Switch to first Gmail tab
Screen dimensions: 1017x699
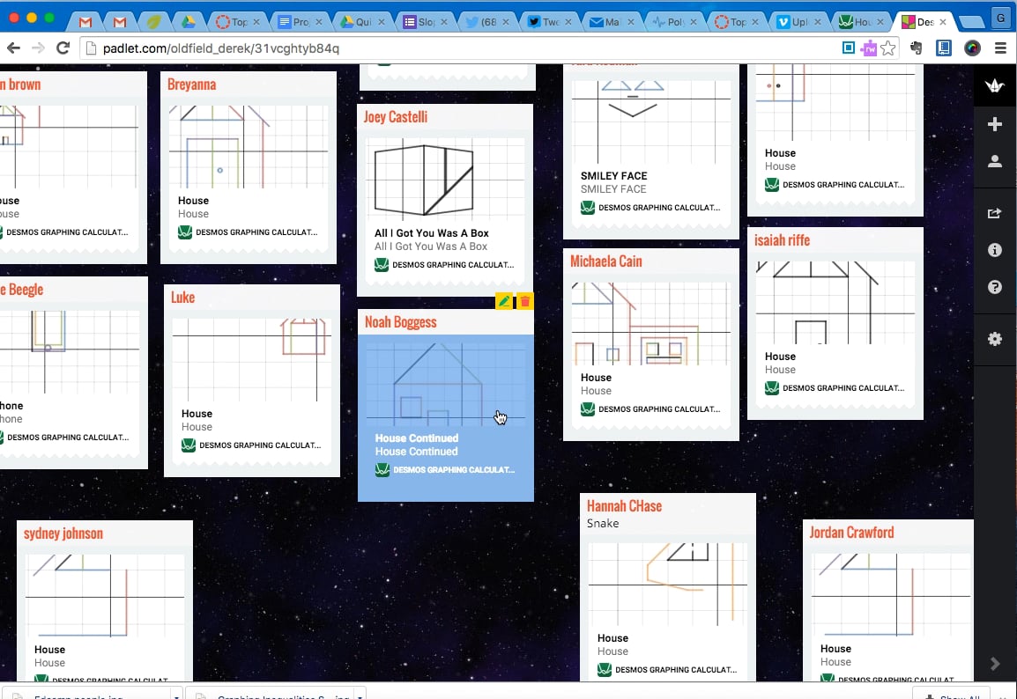point(85,22)
